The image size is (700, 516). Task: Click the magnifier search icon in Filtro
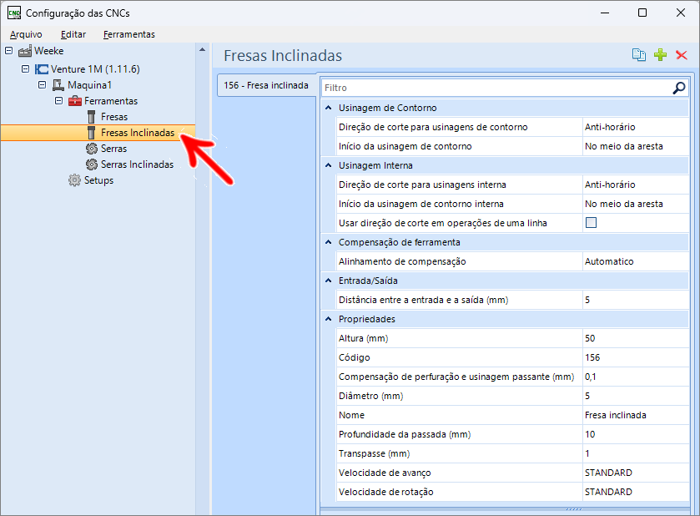(x=679, y=88)
